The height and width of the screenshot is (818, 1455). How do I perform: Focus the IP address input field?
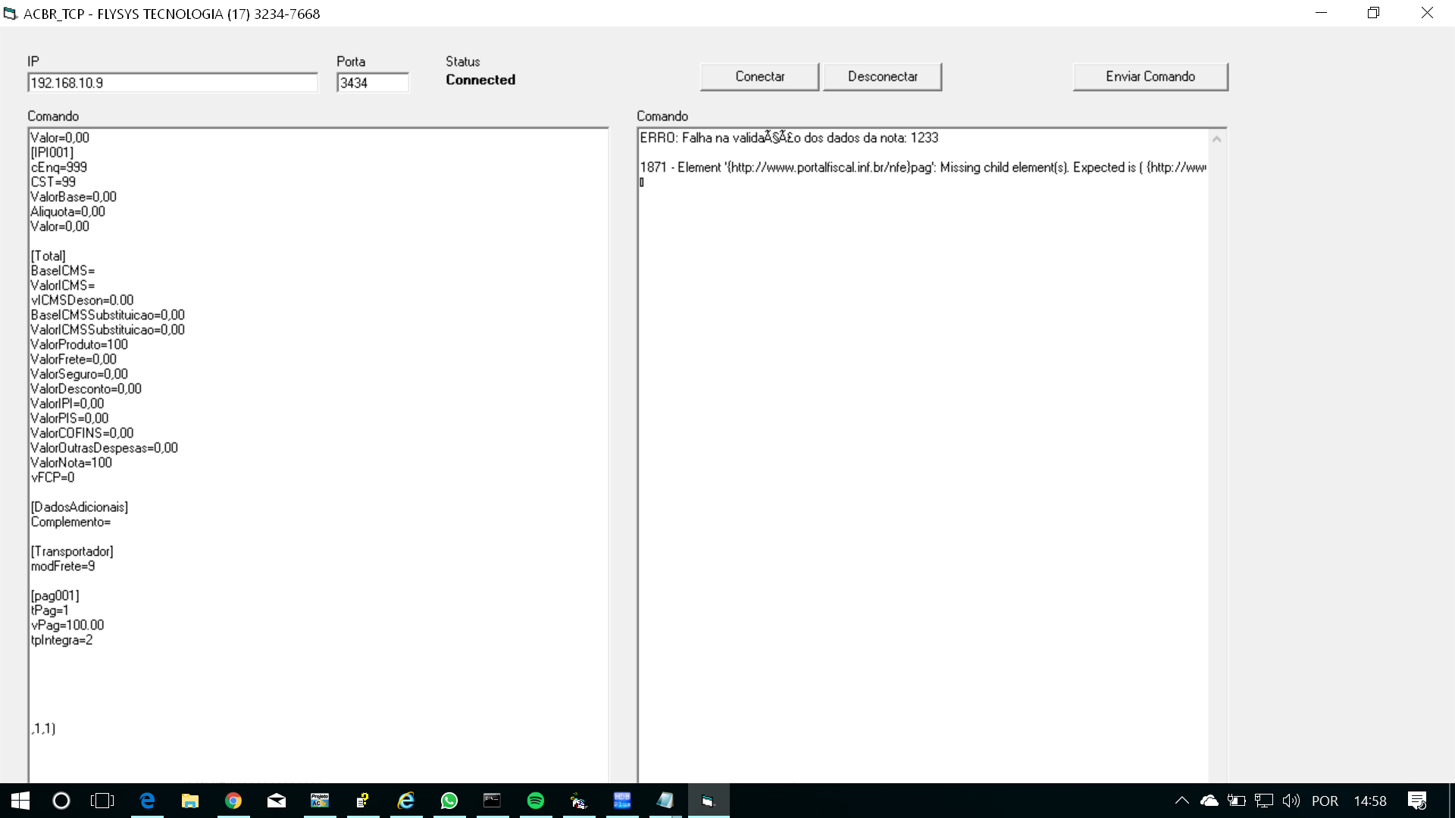click(173, 83)
